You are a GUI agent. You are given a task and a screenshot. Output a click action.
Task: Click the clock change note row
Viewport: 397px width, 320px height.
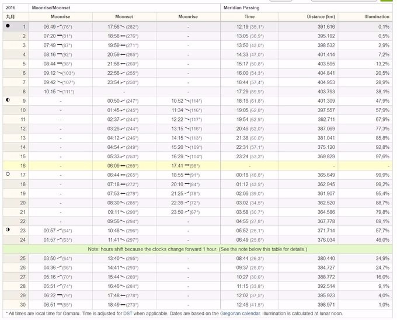[197, 249]
